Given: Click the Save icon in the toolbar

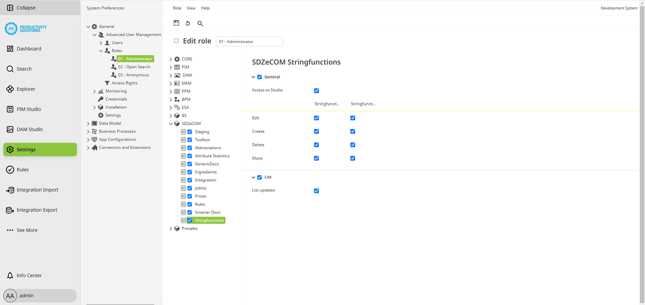Looking at the screenshot, I should pos(176,23).
